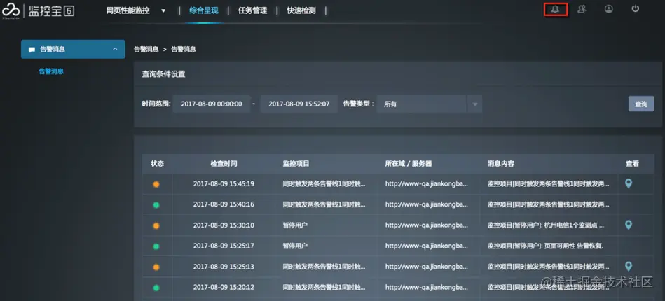Screen dimensions: 665x301
Task: Collapse the 告警消息 sidebar section chevron
Action: point(115,49)
